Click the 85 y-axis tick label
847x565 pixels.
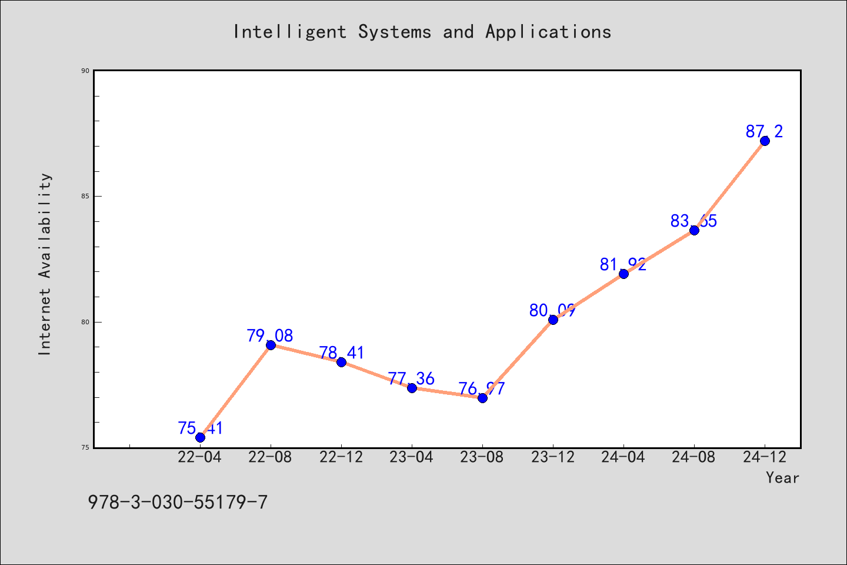tap(85, 197)
